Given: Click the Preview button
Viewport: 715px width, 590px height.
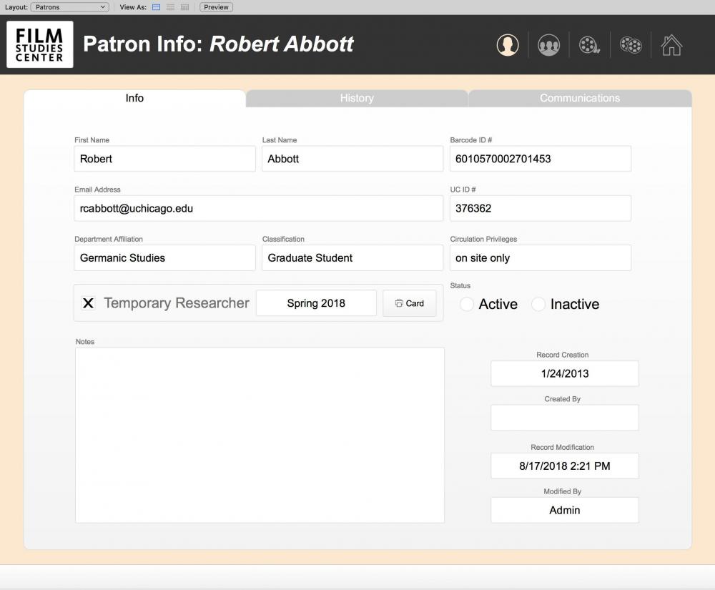Looking at the screenshot, I should [x=216, y=7].
